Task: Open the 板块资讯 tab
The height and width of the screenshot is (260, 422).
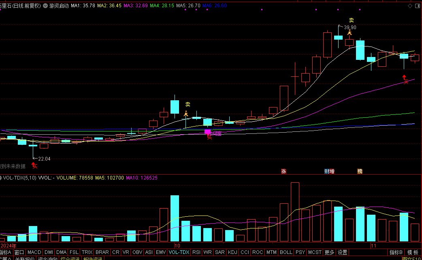Action: pyautogui.click(x=93, y=258)
